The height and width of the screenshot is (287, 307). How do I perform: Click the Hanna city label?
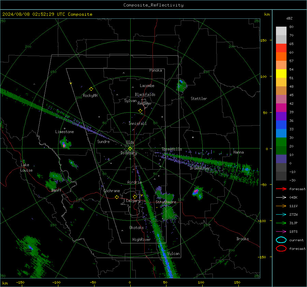tap(238, 152)
